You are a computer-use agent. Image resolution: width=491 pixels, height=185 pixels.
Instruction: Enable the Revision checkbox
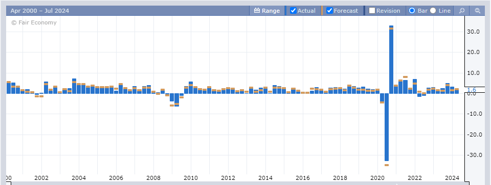point(372,11)
